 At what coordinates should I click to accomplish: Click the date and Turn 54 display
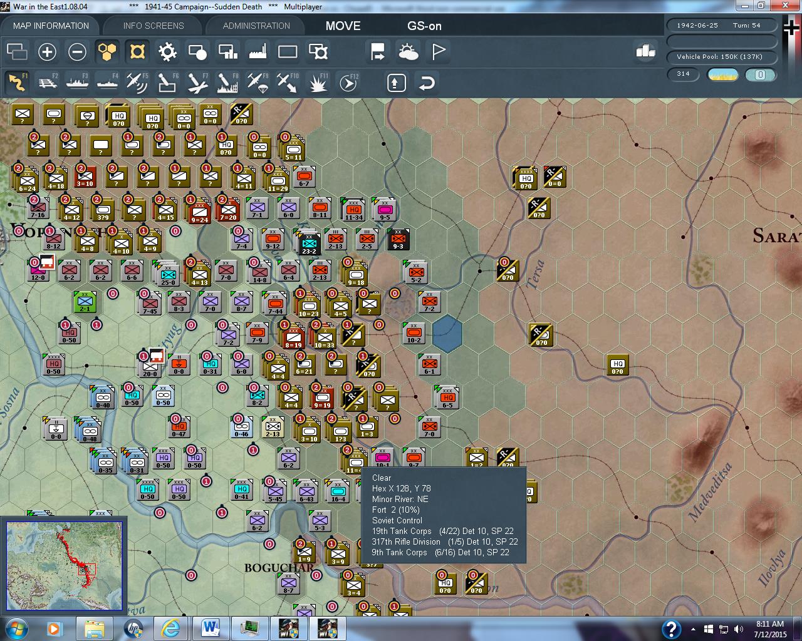click(722, 25)
